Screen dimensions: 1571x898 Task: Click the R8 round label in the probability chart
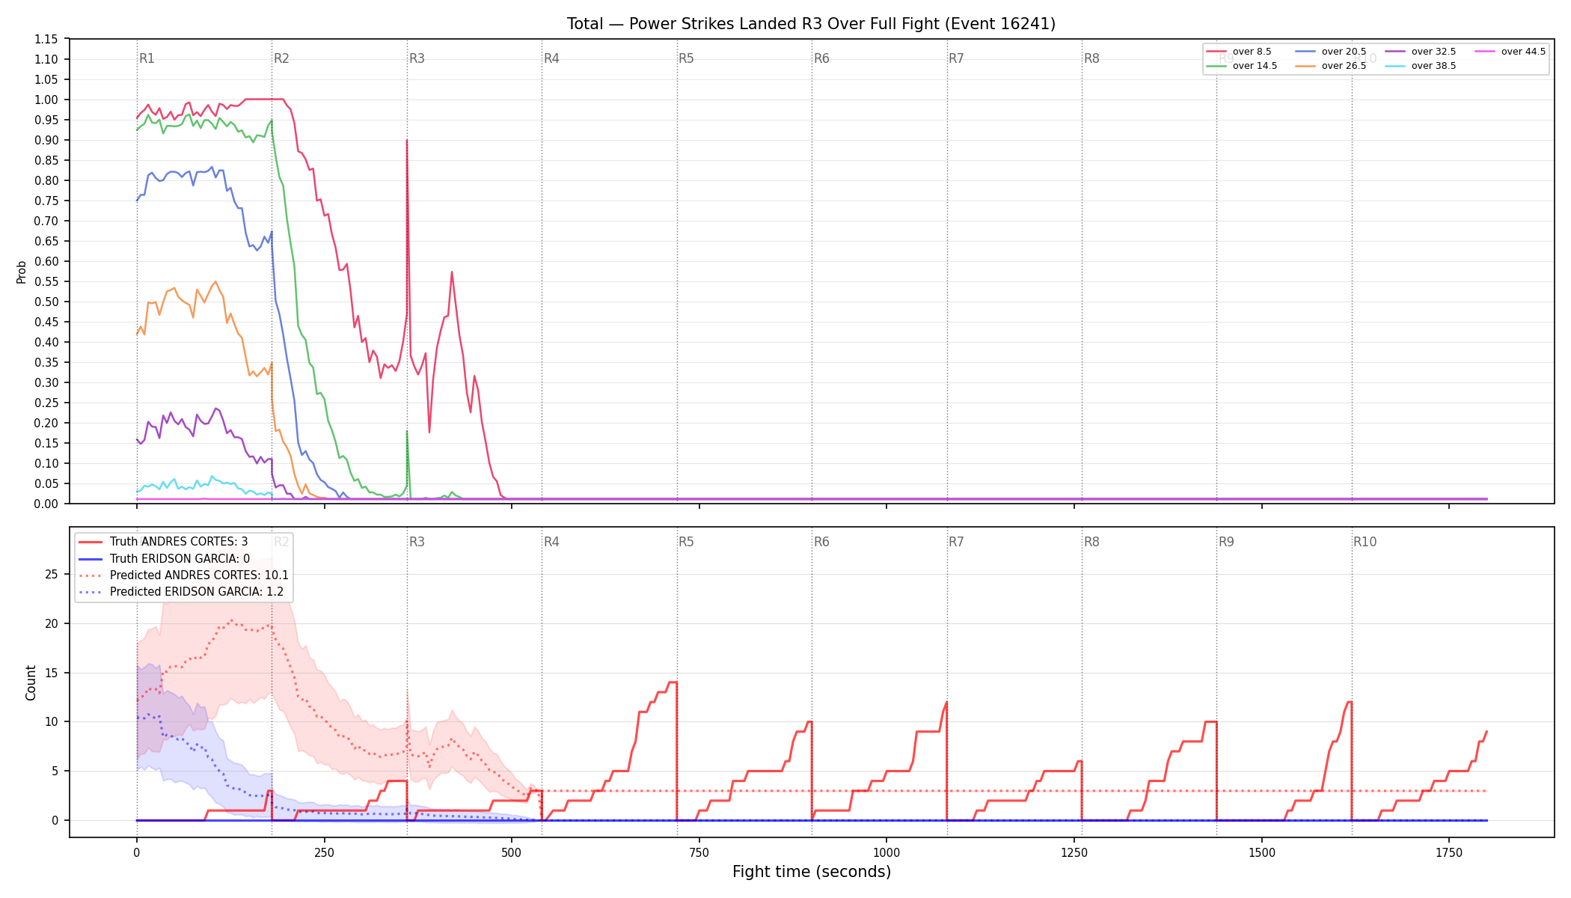pos(1091,58)
